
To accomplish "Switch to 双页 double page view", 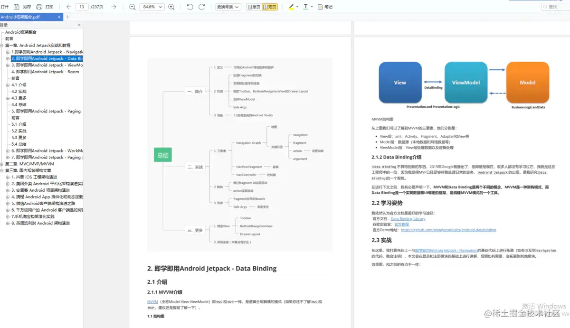I will [270, 7].
